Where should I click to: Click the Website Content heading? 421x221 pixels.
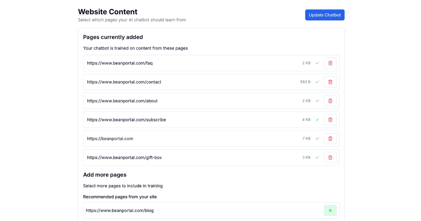[108, 12]
